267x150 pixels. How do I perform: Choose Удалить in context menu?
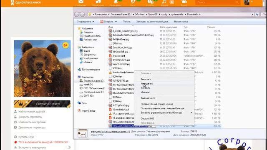(x=145, y=92)
